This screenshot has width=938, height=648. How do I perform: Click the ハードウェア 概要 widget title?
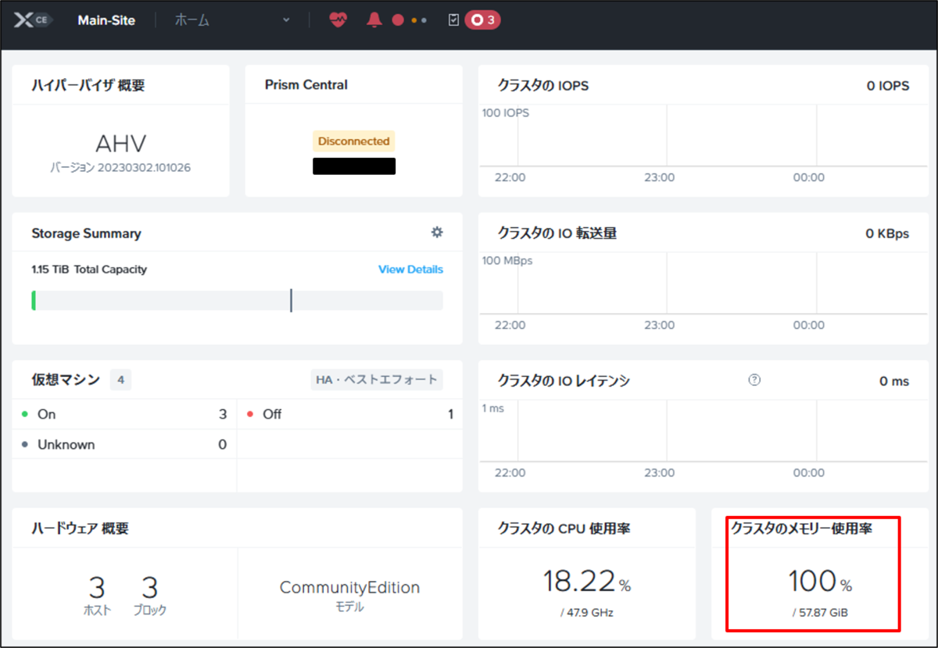coord(80,529)
